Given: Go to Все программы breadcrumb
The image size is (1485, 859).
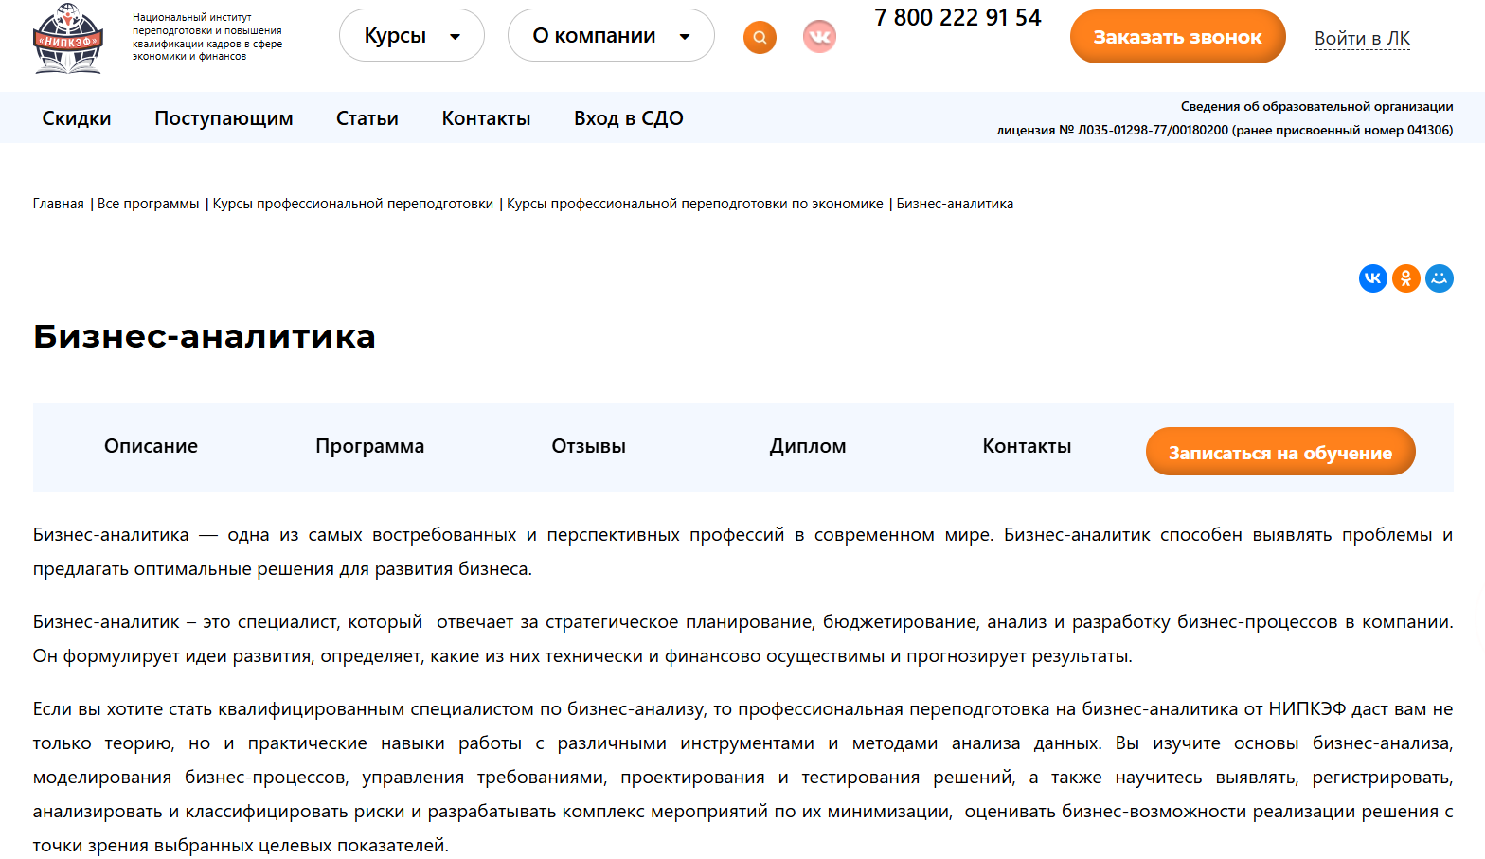Looking at the screenshot, I should coord(148,204).
